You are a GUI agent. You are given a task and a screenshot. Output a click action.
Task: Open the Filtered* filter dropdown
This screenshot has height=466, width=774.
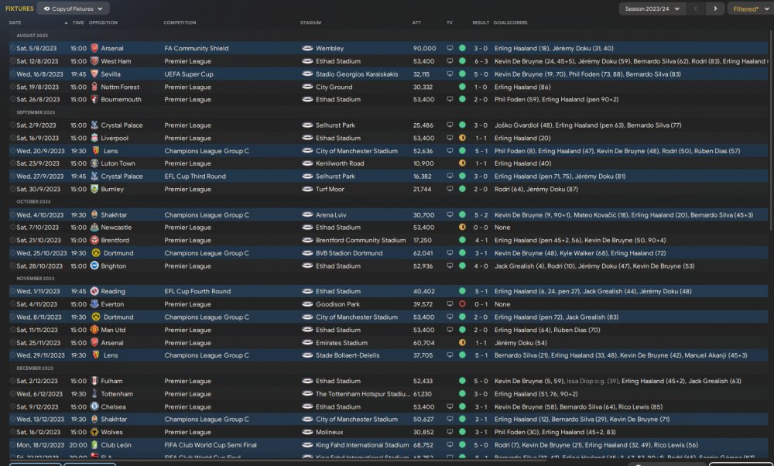pyautogui.click(x=749, y=9)
